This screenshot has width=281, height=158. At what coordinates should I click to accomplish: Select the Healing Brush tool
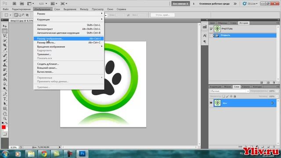pos(5,56)
